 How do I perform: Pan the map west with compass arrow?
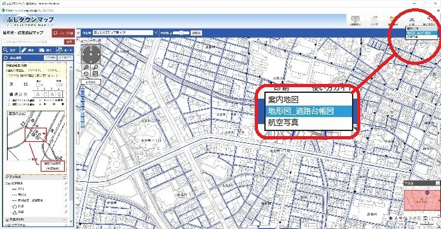coord(84,55)
